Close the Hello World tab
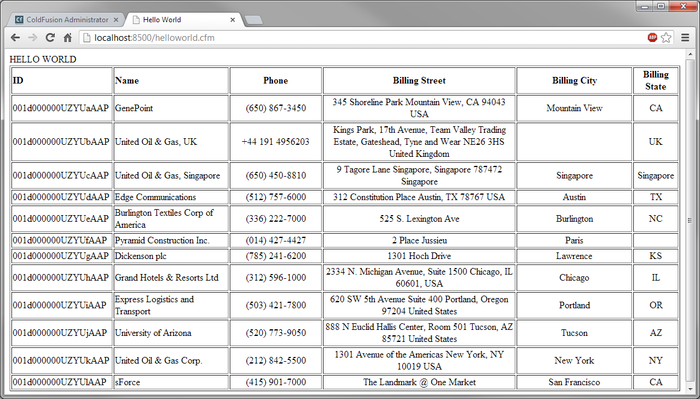This screenshot has width=700, height=399. [x=233, y=20]
